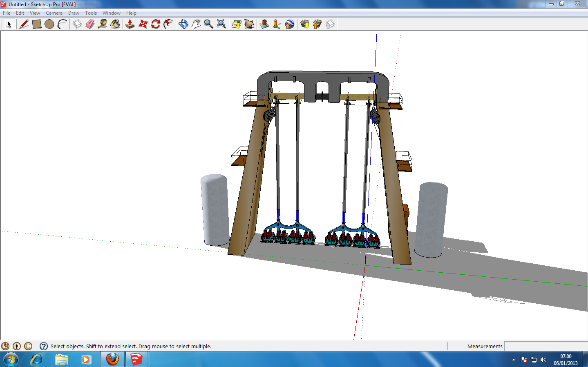Click inside the Measurements input box
Screen dimensions: 588x367
pyautogui.click(x=546, y=346)
